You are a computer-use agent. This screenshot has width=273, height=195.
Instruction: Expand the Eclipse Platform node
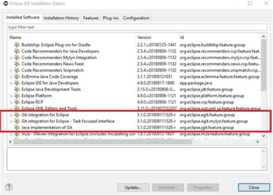point(11,96)
